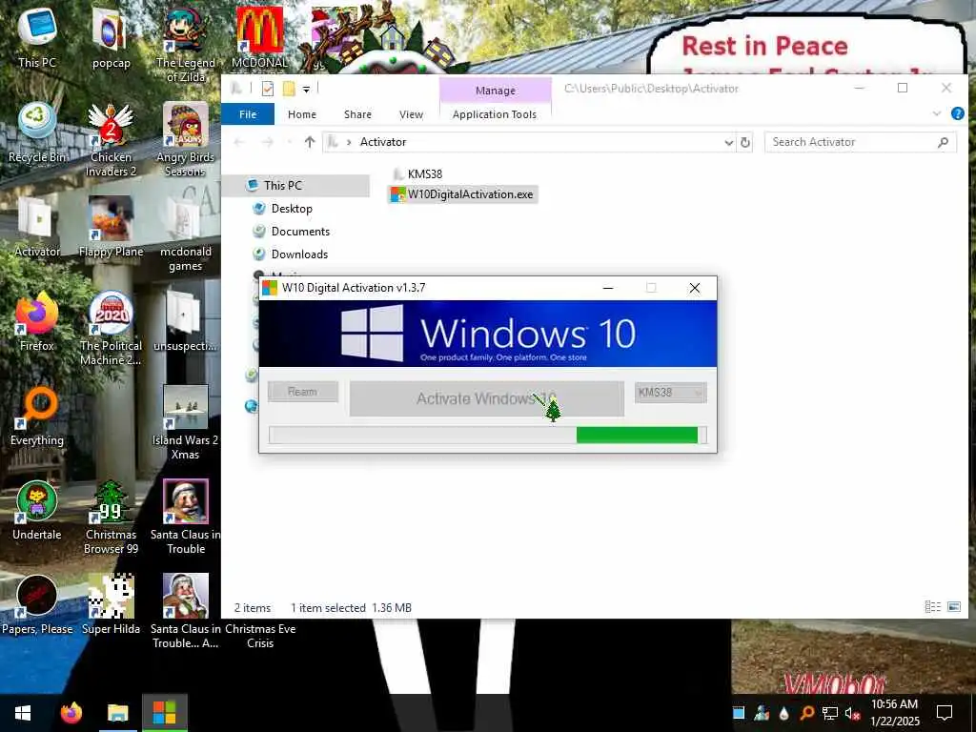Image resolution: width=976 pixels, height=732 pixels.
Task: Select W10DigitalActivation.exe in the file list
Action: pos(462,194)
